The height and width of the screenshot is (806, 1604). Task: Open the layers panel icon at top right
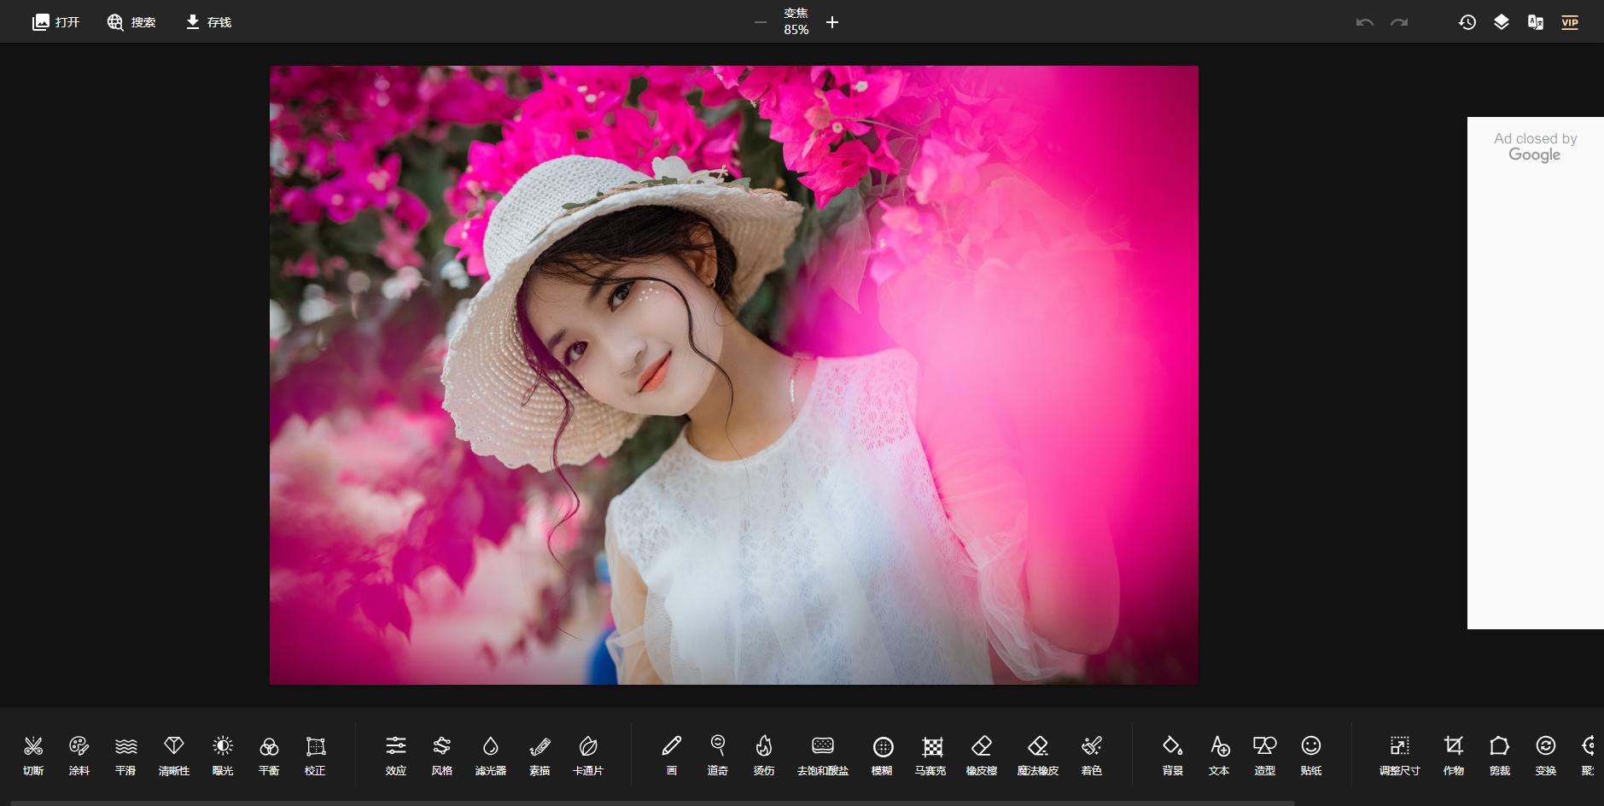coord(1501,21)
